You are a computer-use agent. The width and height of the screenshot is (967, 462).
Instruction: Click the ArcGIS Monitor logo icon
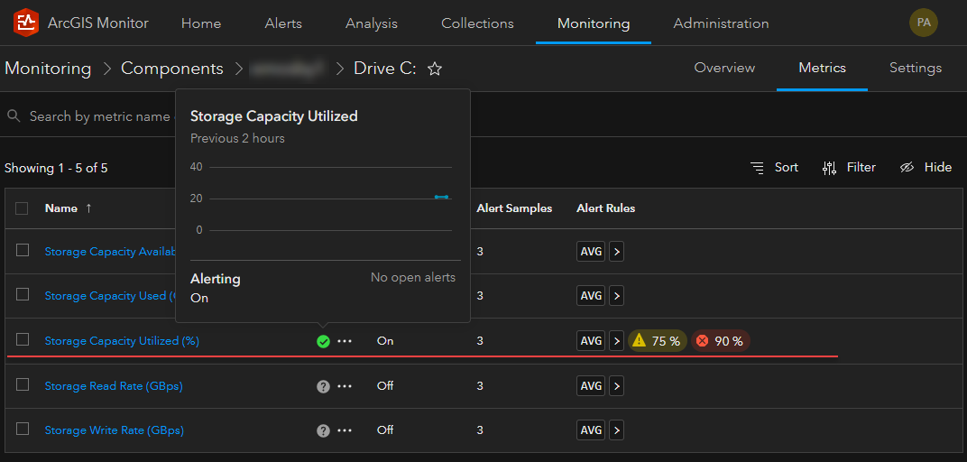[x=26, y=23]
